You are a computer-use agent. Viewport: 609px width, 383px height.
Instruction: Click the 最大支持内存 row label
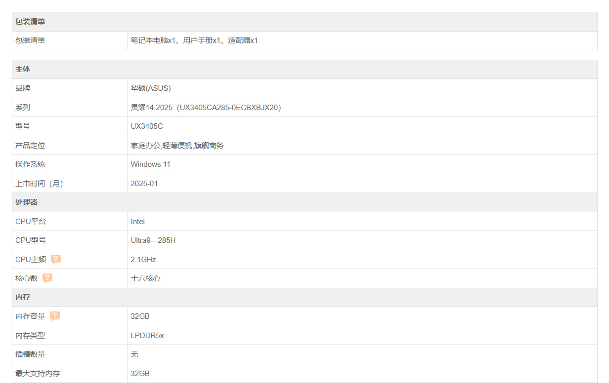pos(38,374)
